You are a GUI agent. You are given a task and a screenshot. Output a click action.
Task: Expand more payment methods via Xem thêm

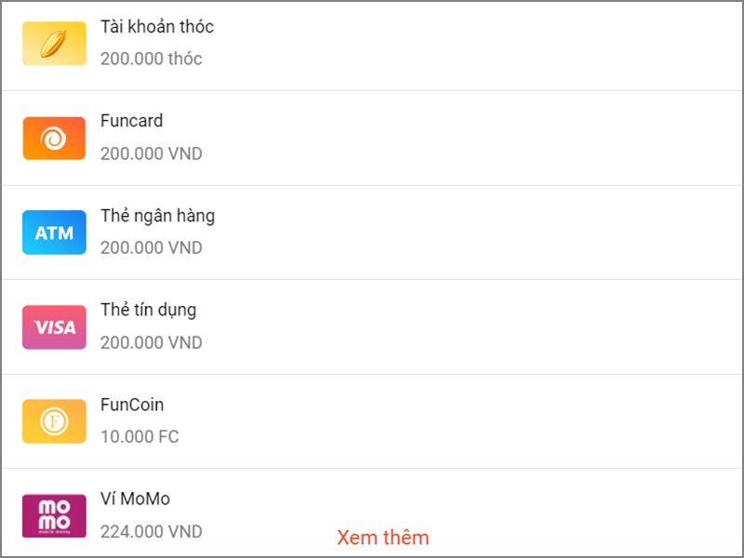pos(383,538)
